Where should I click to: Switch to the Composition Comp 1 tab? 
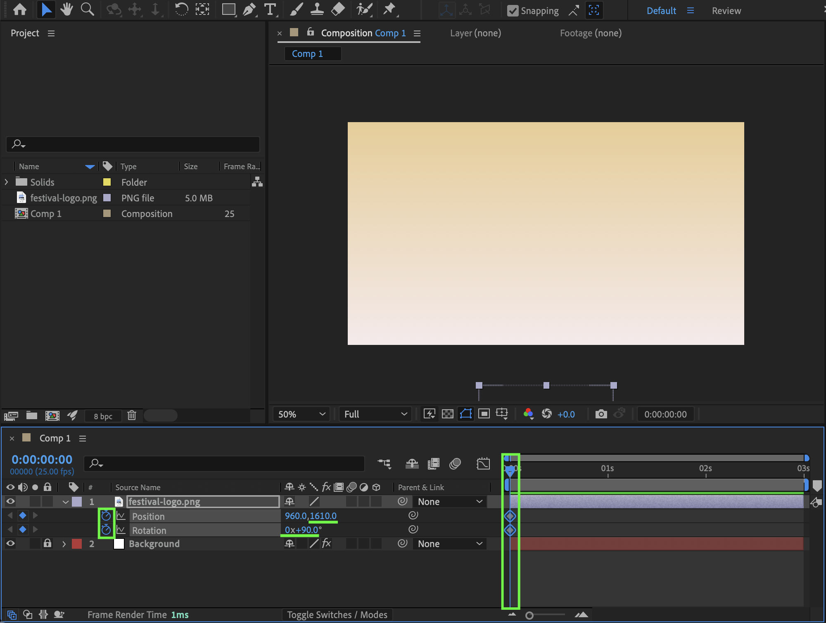[x=363, y=33]
